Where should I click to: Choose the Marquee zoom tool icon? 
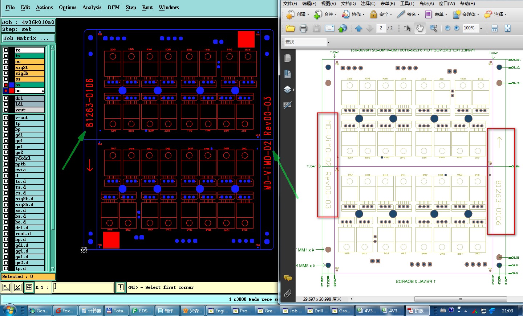[433, 28]
